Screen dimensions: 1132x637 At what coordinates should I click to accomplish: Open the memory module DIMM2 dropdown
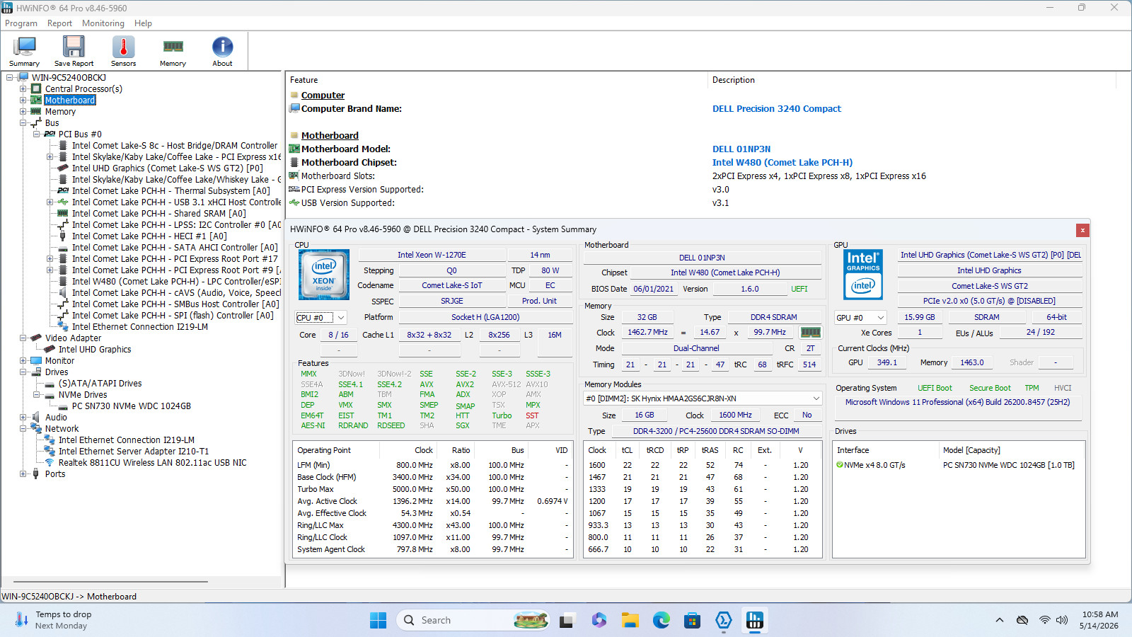click(703, 398)
